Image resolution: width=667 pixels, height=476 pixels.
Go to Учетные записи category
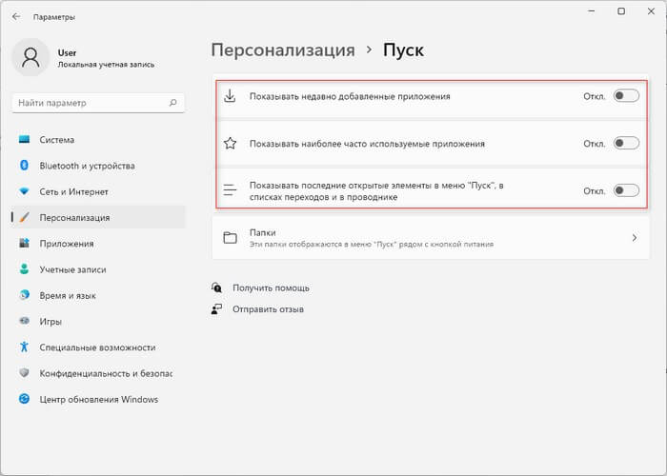[x=99, y=269]
